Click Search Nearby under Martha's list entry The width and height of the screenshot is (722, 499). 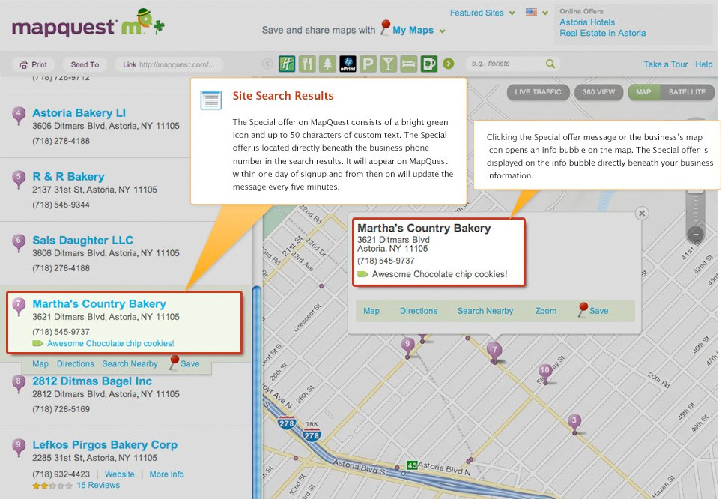tap(130, 363)
